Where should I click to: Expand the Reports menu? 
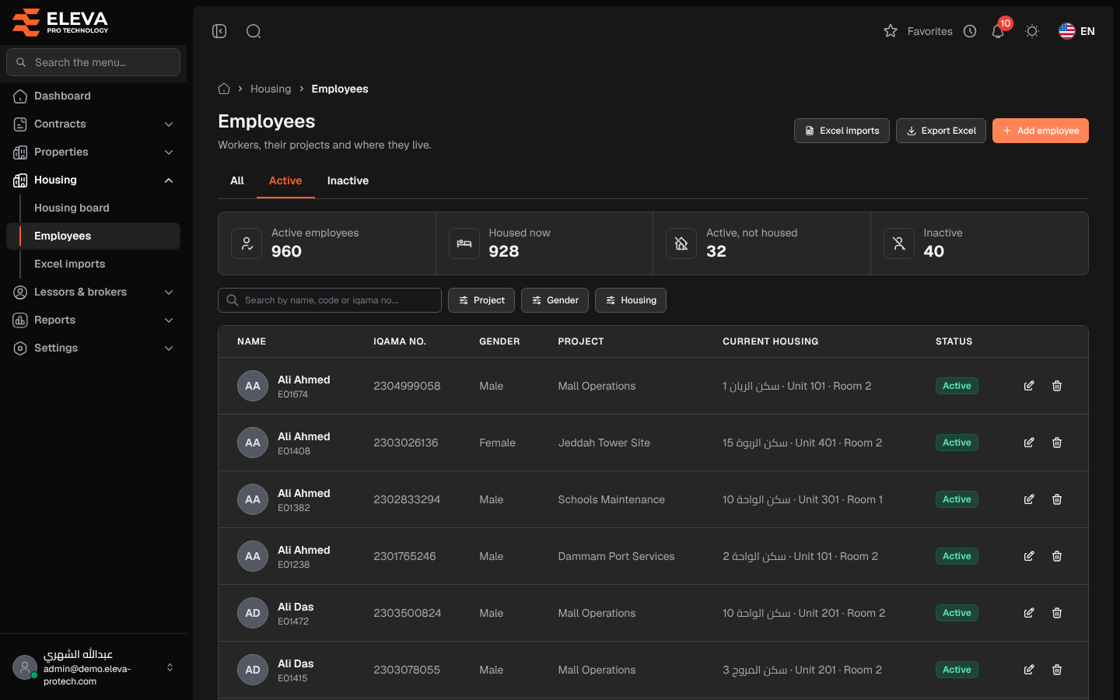pyautogui.click(x=93, y=320)
